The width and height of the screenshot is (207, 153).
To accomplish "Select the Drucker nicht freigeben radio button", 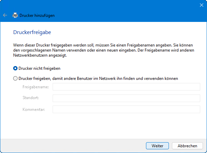I will [x=15, y=68].
